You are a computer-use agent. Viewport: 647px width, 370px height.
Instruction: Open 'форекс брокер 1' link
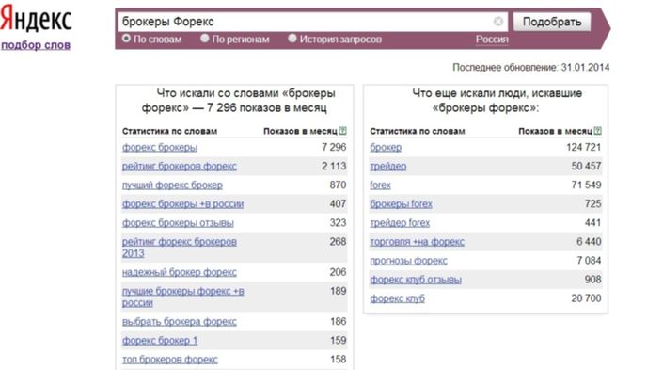pyautogui.click(x=160, y=341)
